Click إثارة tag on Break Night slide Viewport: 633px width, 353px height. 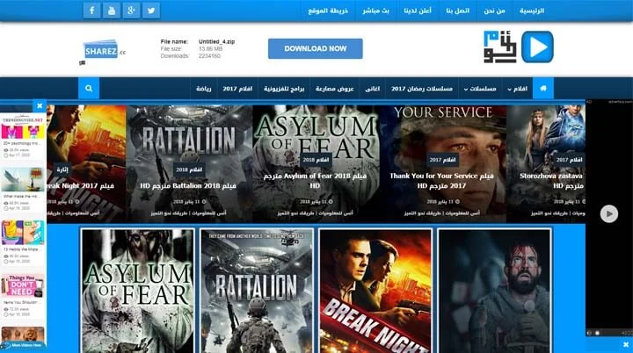[62, 169]
